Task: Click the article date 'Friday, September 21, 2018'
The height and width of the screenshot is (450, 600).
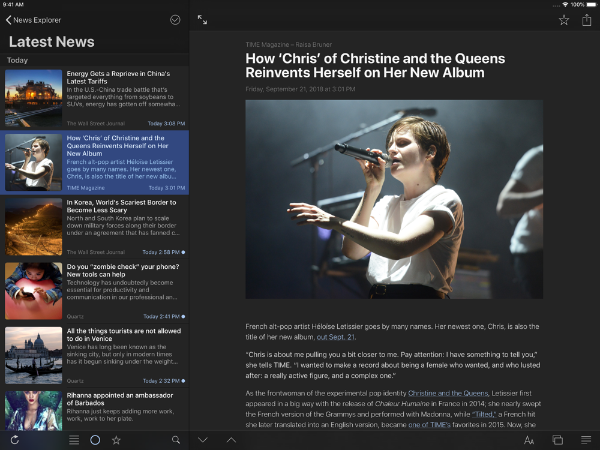Action: tap(301, 89)
